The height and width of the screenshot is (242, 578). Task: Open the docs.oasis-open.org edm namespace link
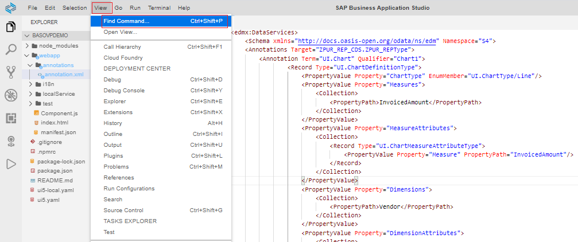coord(366,41)
